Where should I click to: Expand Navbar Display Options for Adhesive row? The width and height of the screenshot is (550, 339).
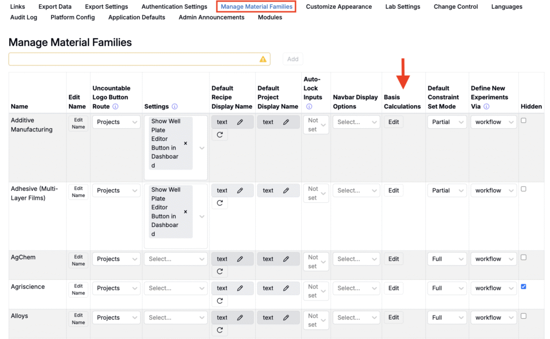(x=356, y=190)
